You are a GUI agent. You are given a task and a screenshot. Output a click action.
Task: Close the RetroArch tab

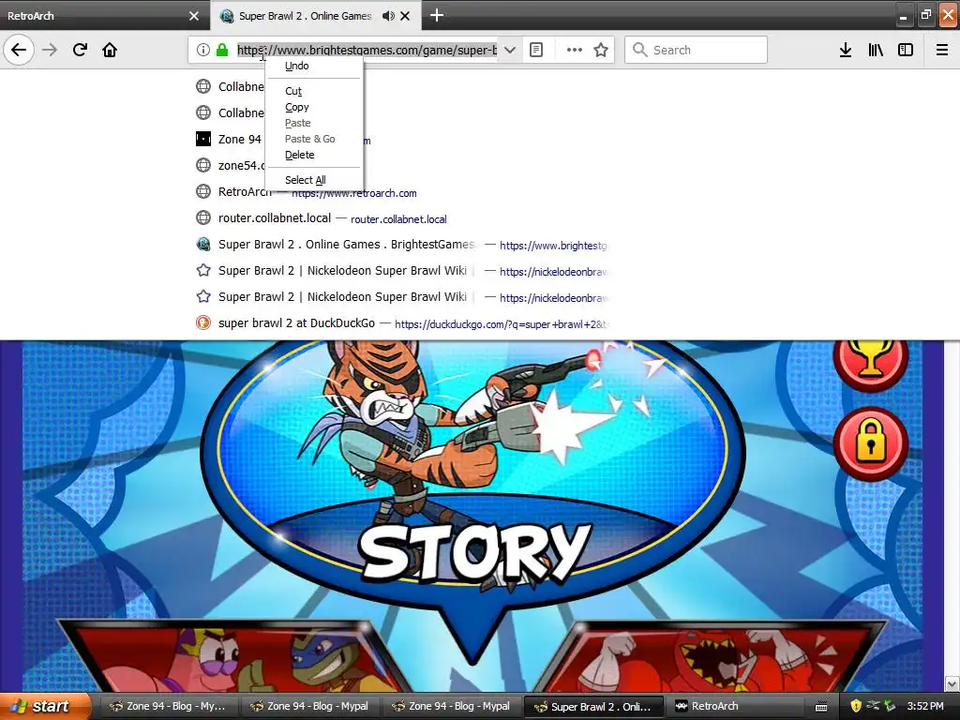[x=194, y=16]
